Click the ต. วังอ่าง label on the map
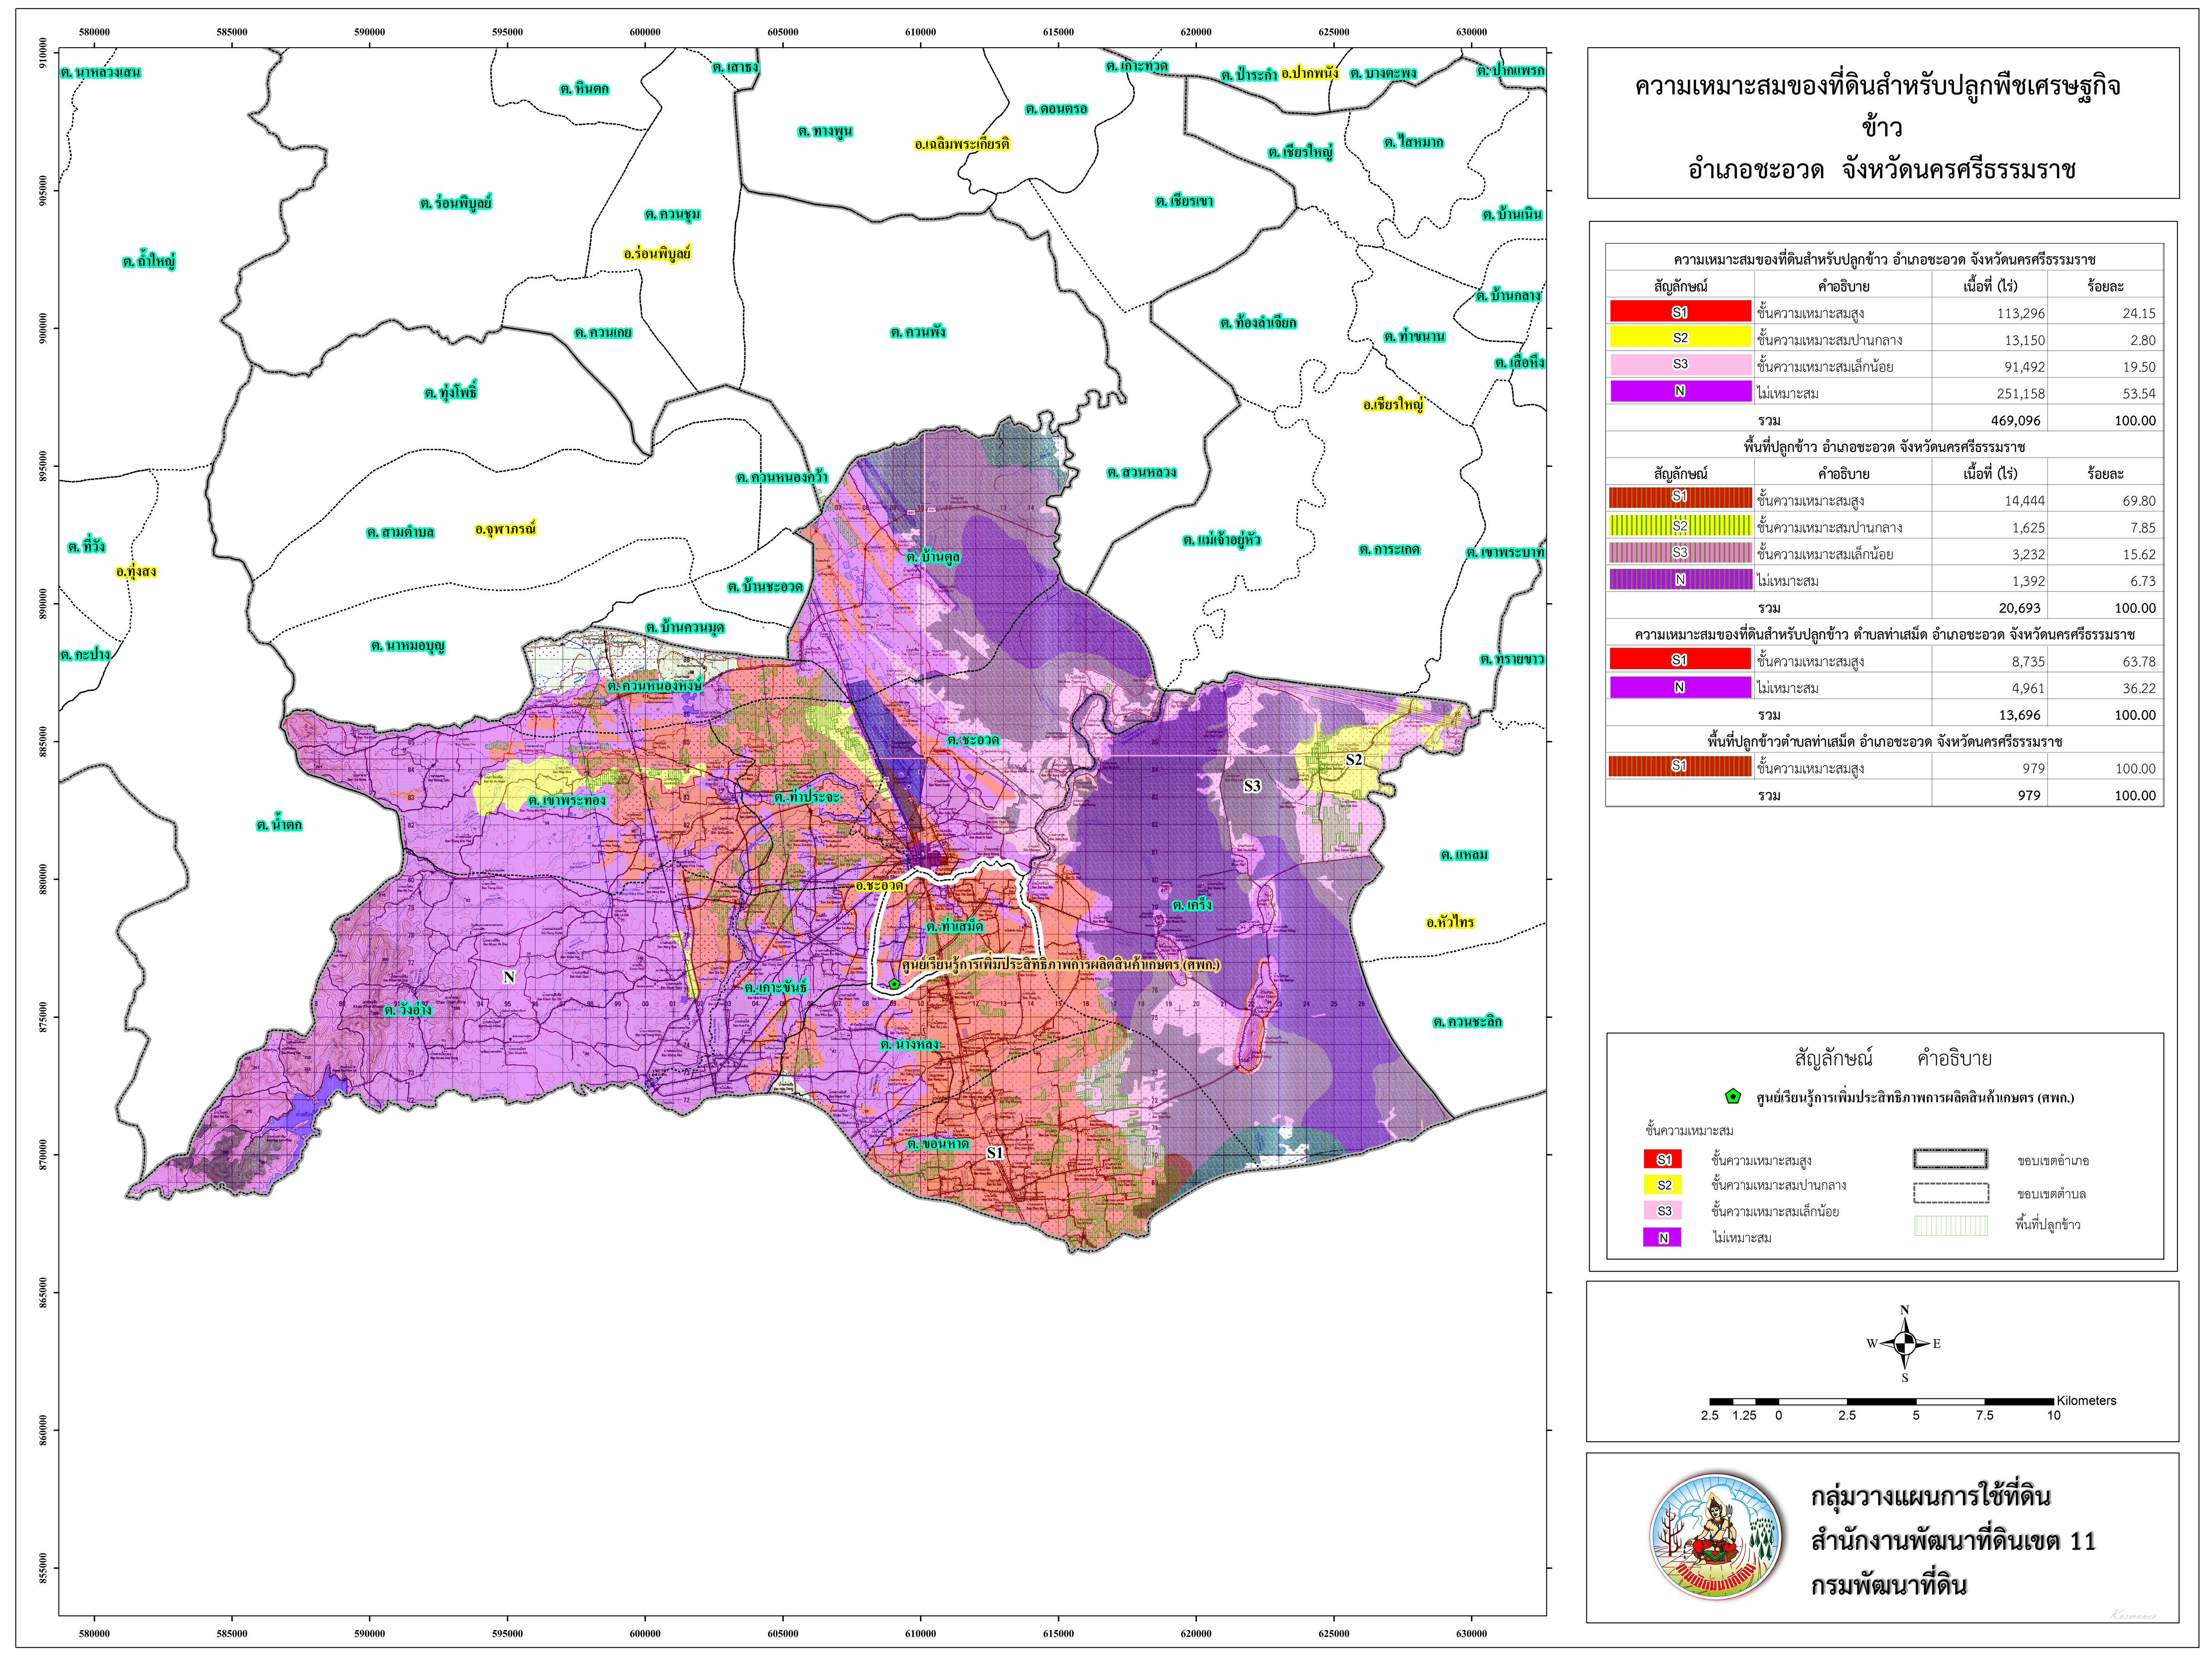Viewport: 2212px width, 1659px height. point(408,1011)
